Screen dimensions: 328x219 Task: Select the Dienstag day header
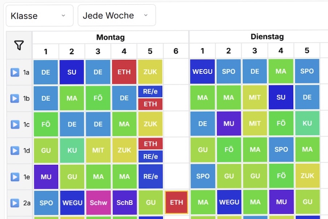[267, 37]
